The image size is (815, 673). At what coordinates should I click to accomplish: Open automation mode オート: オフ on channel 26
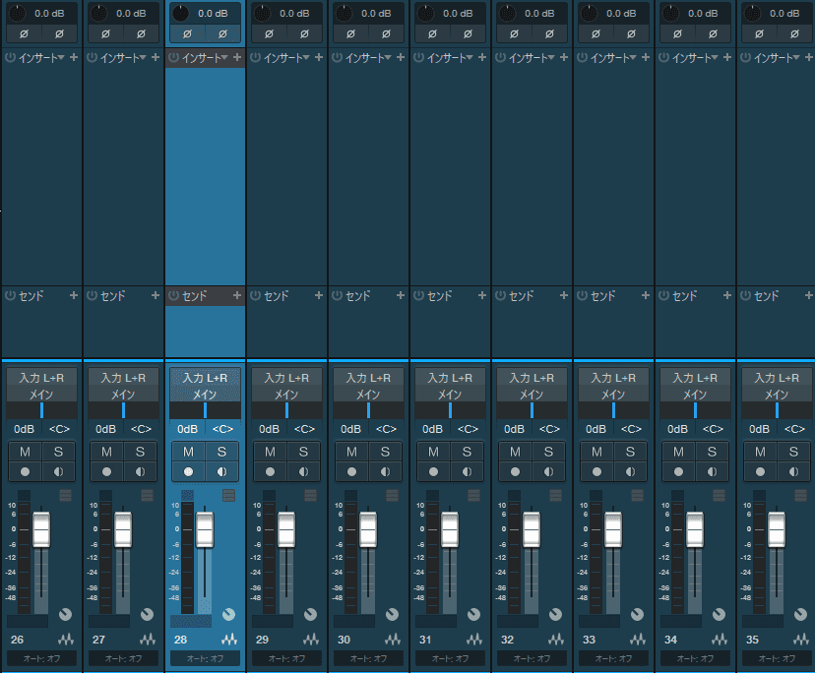tap(41, 658)
